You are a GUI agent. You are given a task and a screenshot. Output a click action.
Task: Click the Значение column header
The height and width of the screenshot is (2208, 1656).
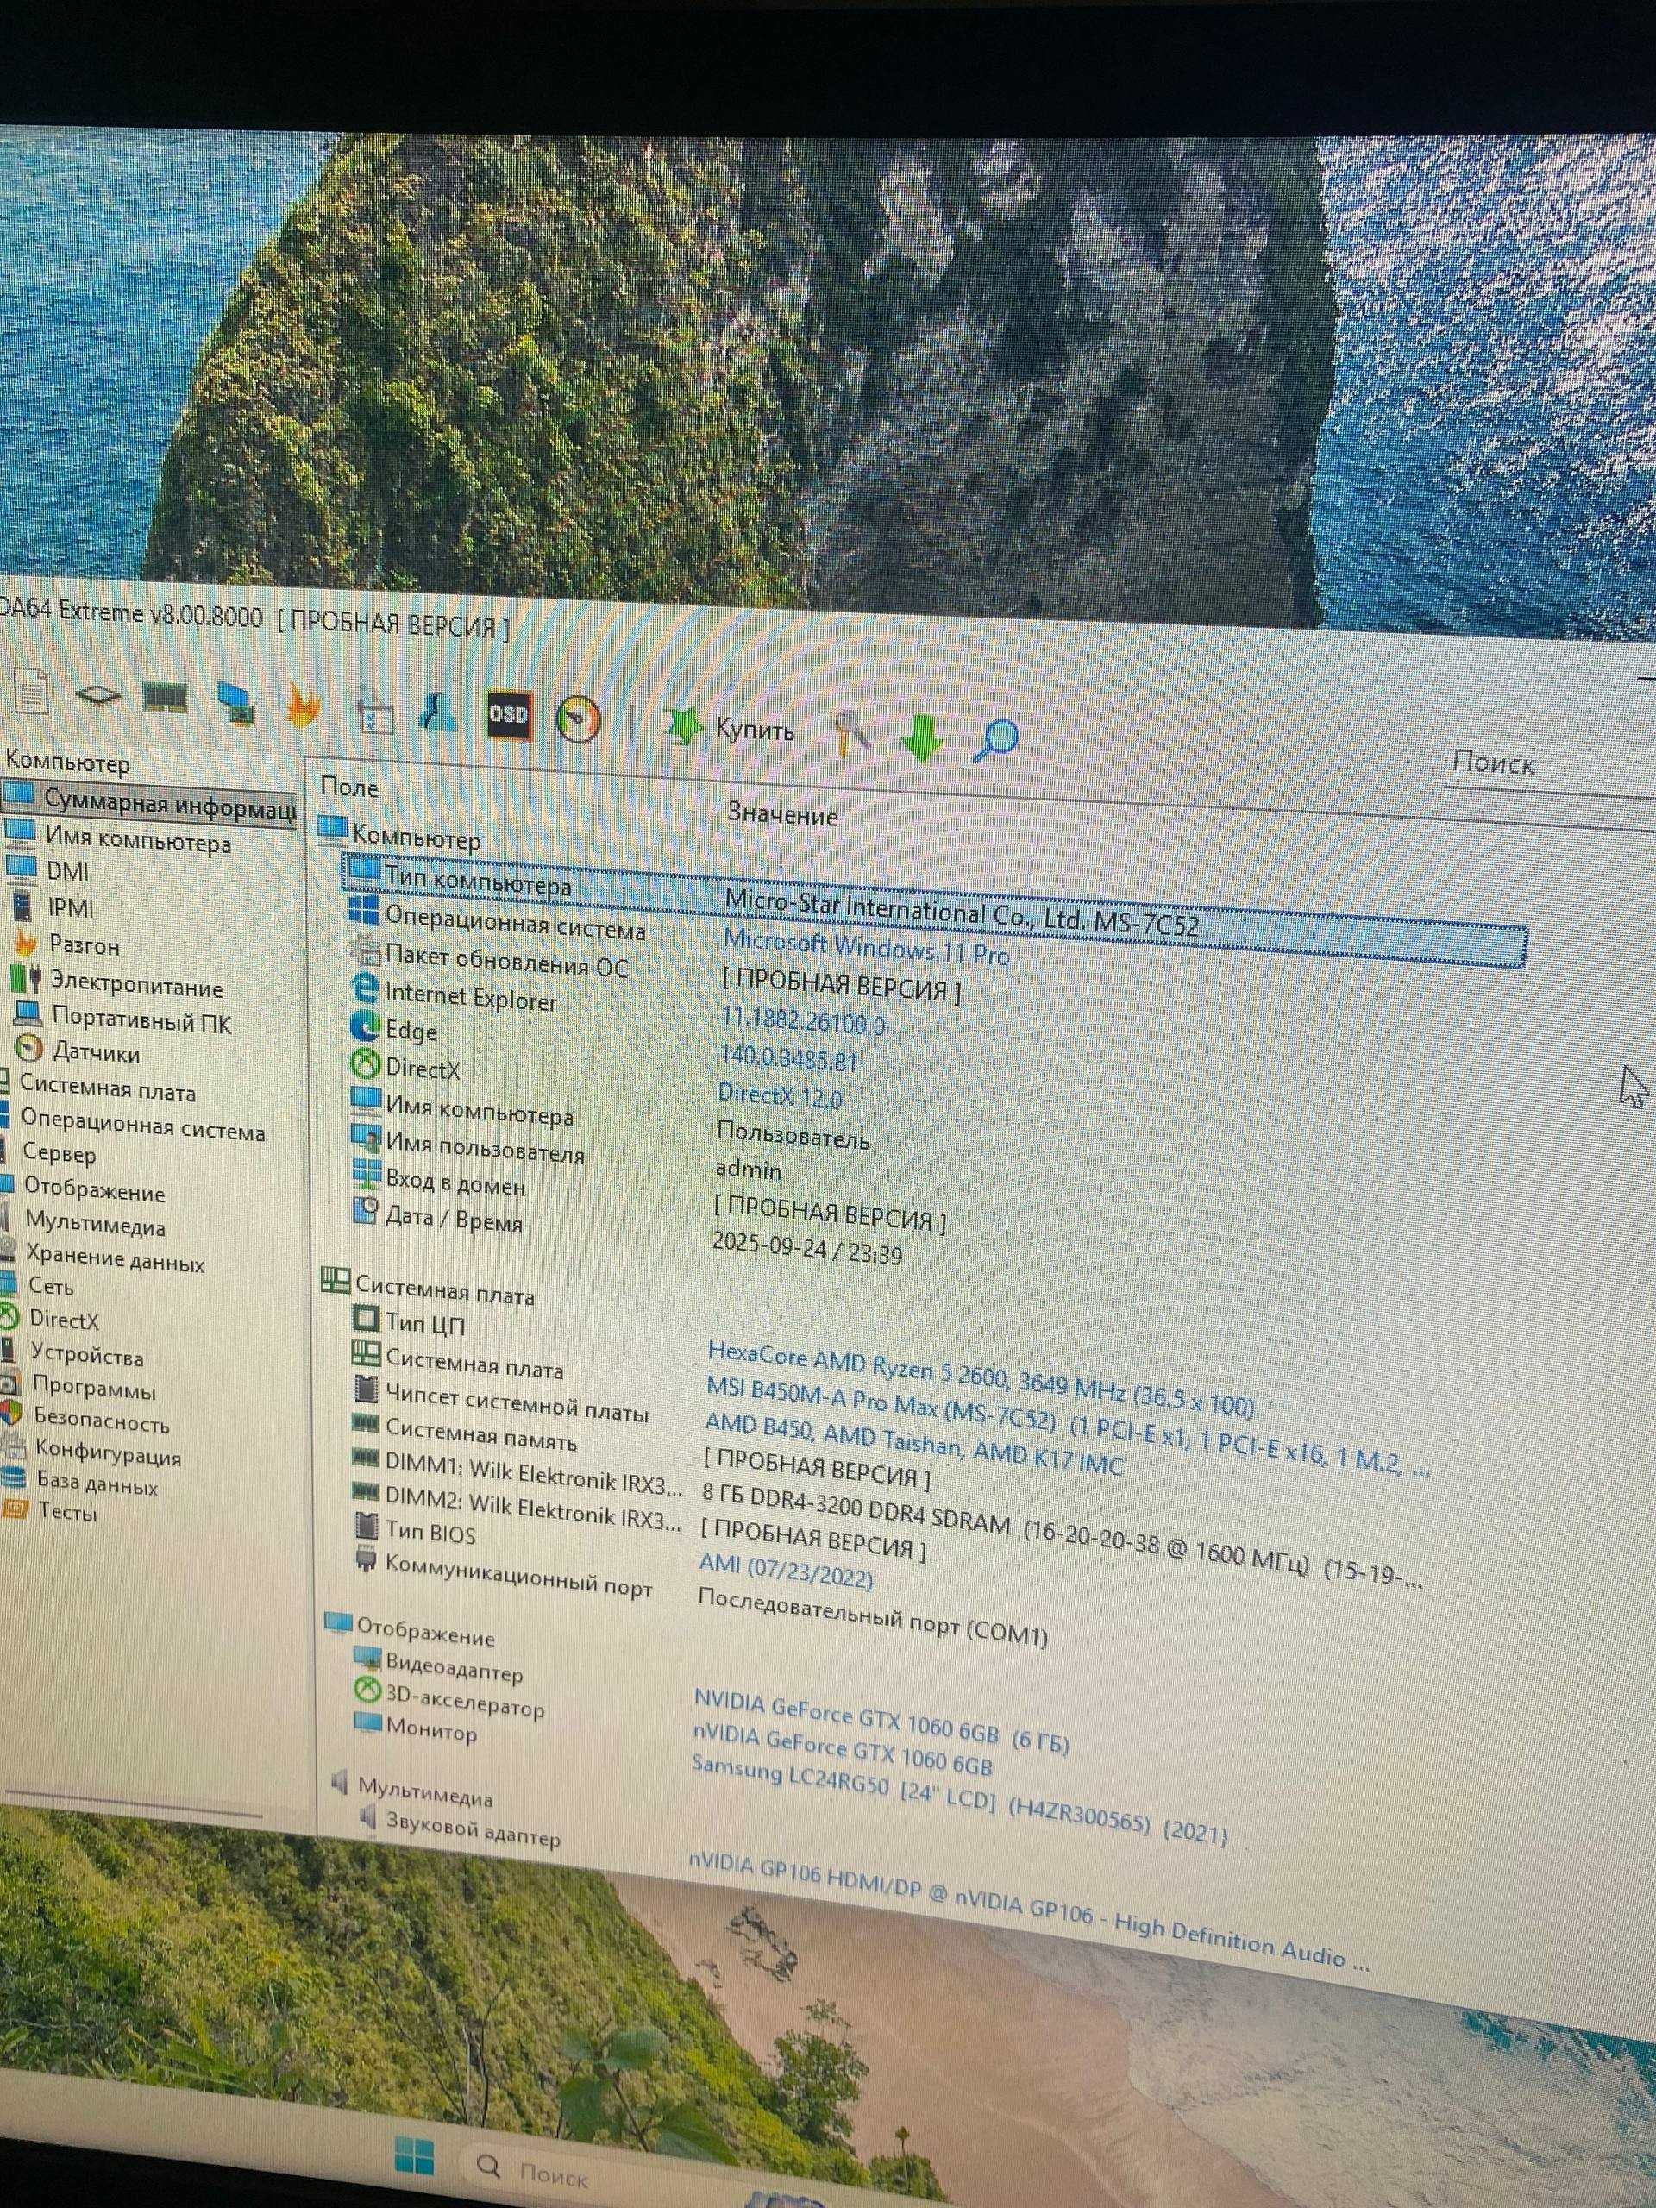(x=781, y=814)
